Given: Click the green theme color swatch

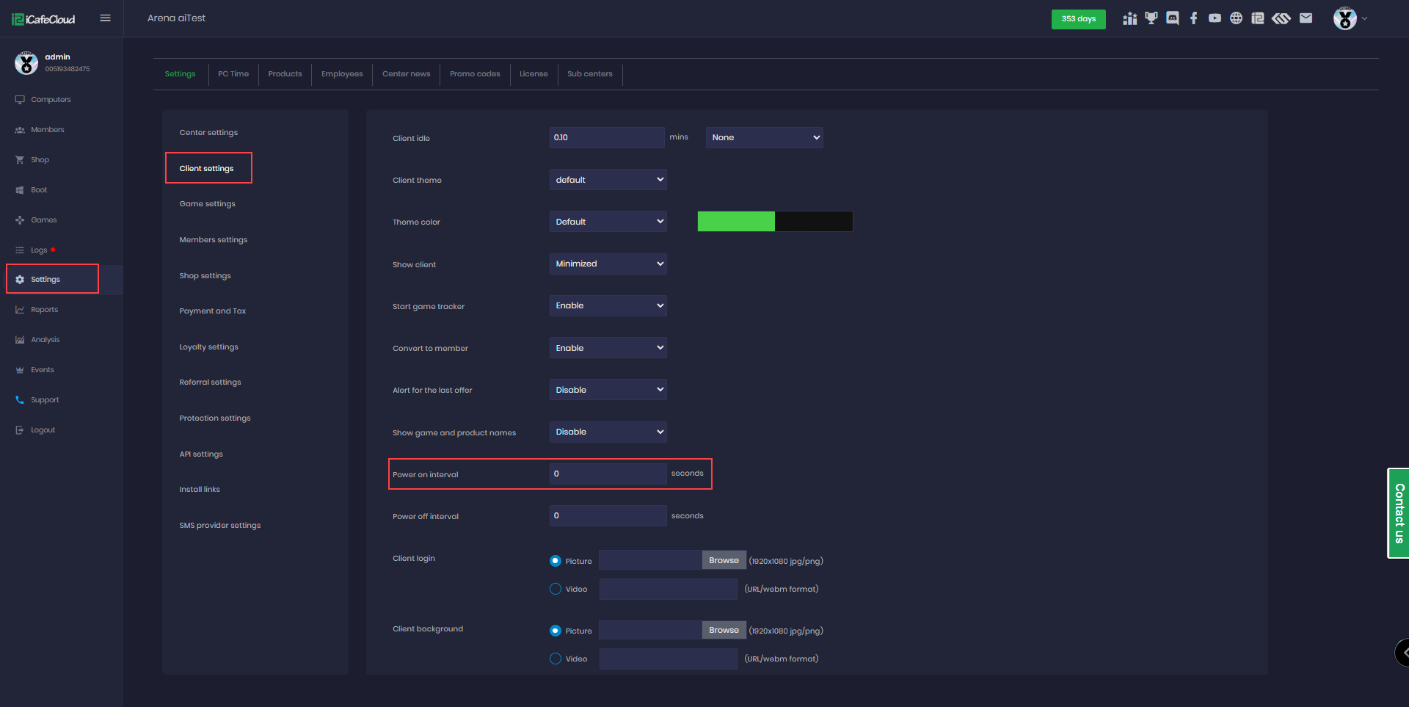Looking at the screenshot, I should pyautogui.click(x=736, y=222).
